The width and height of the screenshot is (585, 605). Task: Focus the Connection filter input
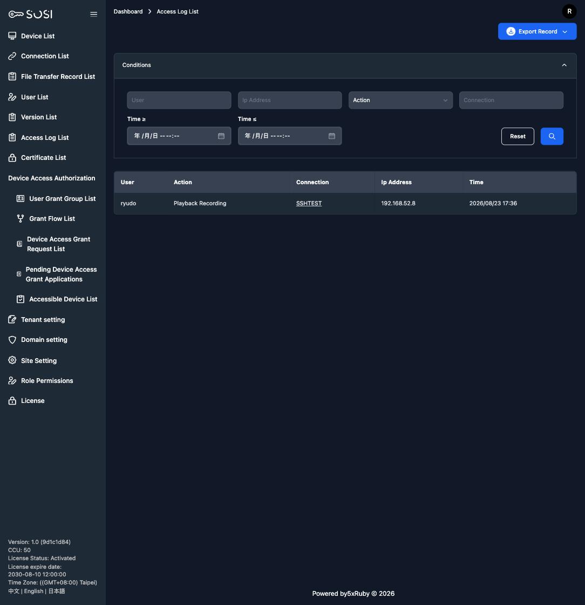pos(511,100)
